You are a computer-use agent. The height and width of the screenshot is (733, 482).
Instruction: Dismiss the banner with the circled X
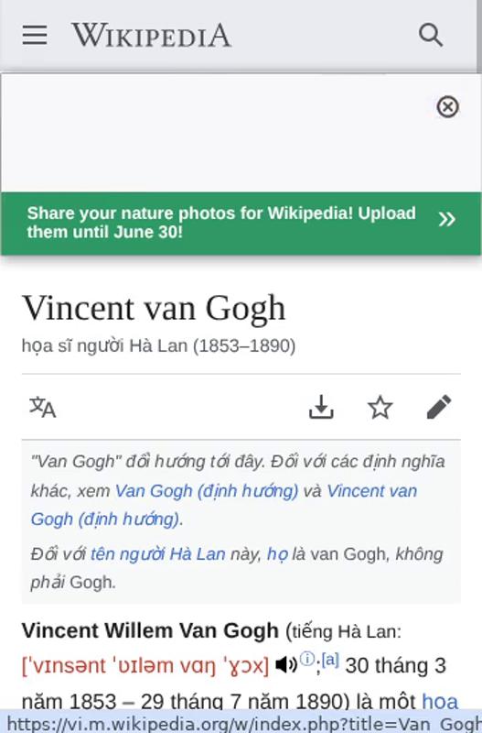point(447,106)
